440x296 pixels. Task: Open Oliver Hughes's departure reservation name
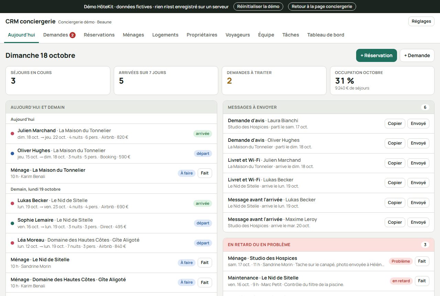pyautogui.click(x=34, y=150)
